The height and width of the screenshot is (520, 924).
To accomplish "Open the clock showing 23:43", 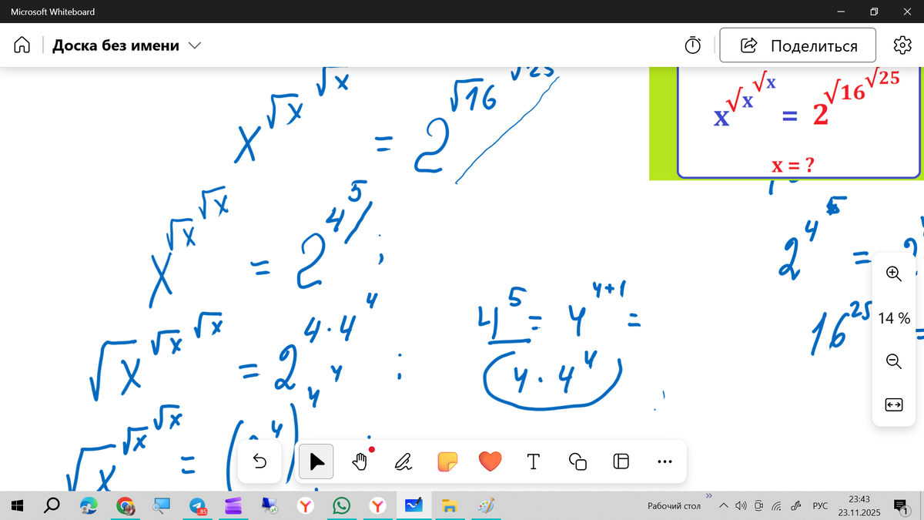I will point(859,505).
